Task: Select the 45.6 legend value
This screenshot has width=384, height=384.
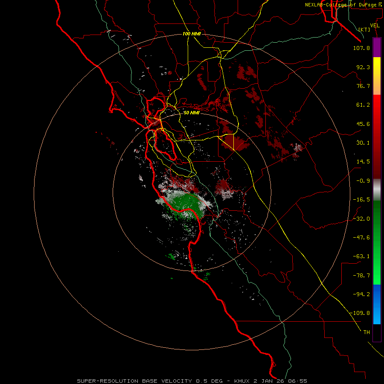Action: [363, 124]
